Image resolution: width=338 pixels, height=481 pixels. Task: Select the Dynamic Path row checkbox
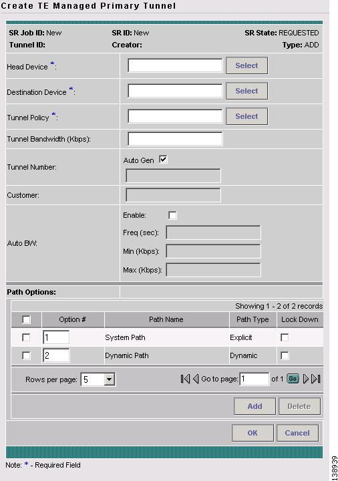tap(26, 356)
